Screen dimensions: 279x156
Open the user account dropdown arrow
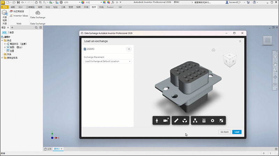244,2
